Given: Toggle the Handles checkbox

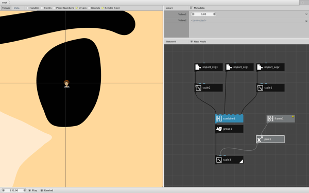Looking at the screenshot, I should pos(28,8).
